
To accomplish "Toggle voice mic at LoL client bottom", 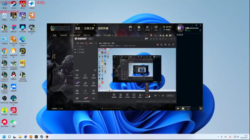I will [188, 109].
